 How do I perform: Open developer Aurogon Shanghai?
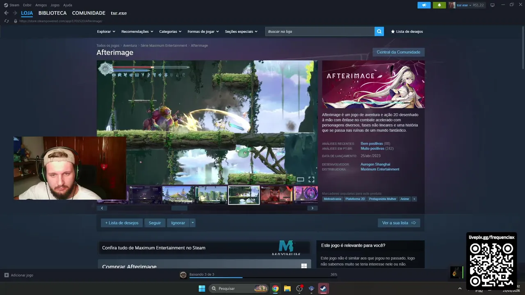375,164
